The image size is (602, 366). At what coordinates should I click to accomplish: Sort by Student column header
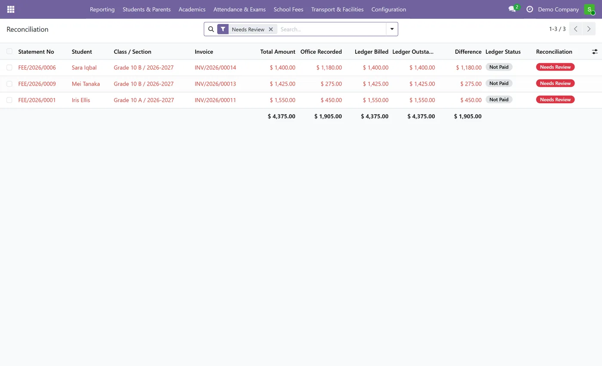82,52
